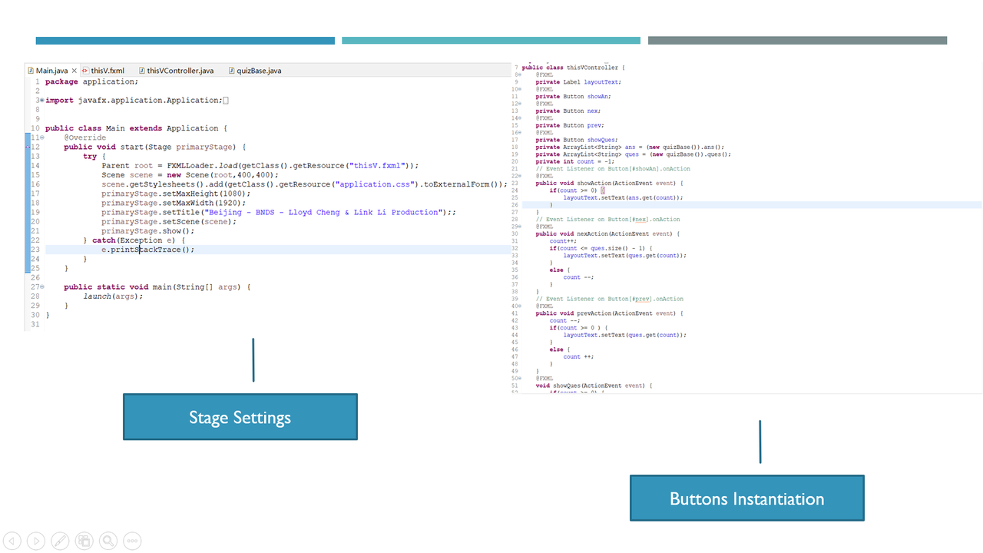Open the see all slides grid icon
The image size is (983, 553).
point(84,541)
